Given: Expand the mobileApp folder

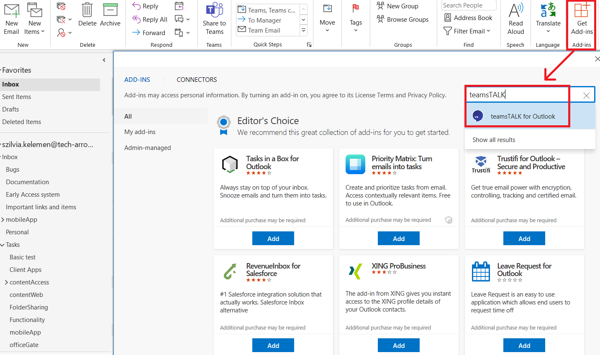Looking at the screenshot, I should [3, 220].
